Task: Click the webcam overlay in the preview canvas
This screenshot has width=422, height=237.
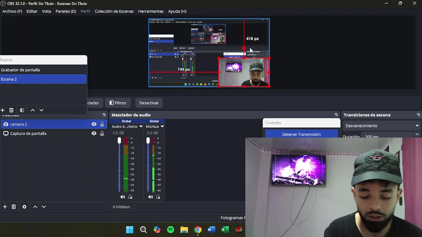Action: 244,72
